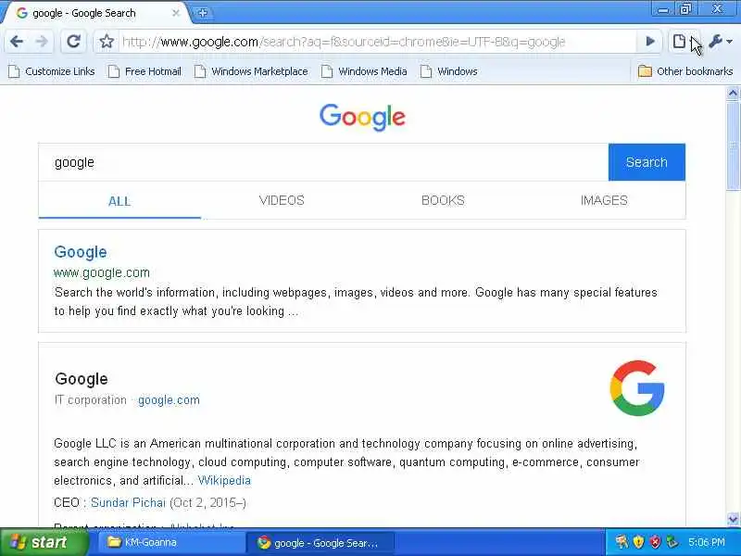Viewport: 741px width, 556px height.
Task: Switch to the IMAGES tab
Action: click(x=604, y=200)
